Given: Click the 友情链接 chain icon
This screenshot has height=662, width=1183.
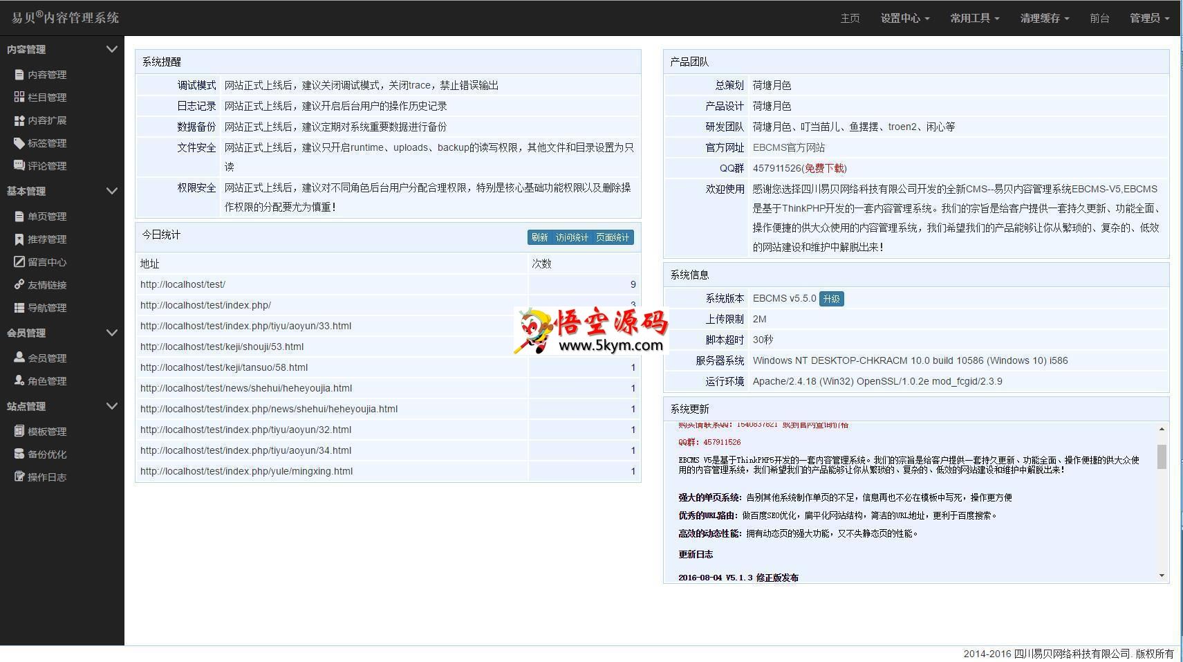Looking at the screenshot, I should point(19,285).
